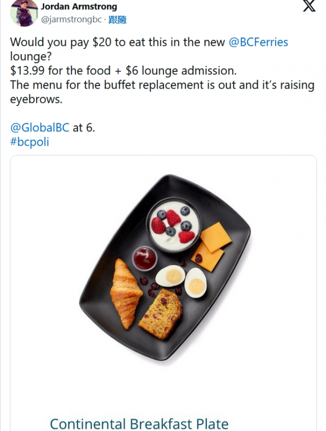Click the red jam cup
326x431 pixels.
click(144, 258)
